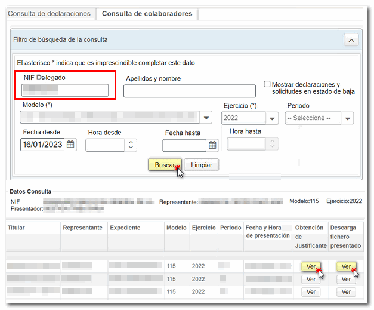Switch to Consulta de declaraciones tab

click(x=49, y=14)
